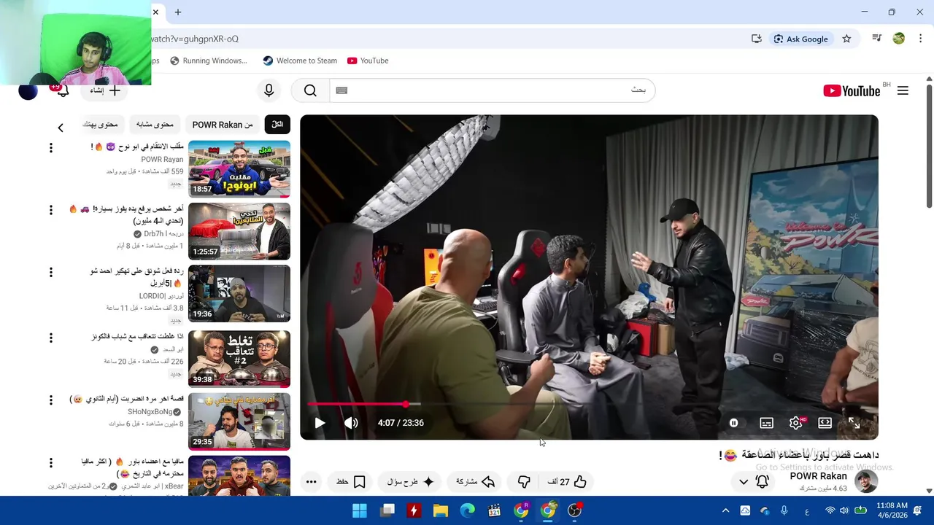Open the hamburger guide menu
934x525 pixels.
903,90
